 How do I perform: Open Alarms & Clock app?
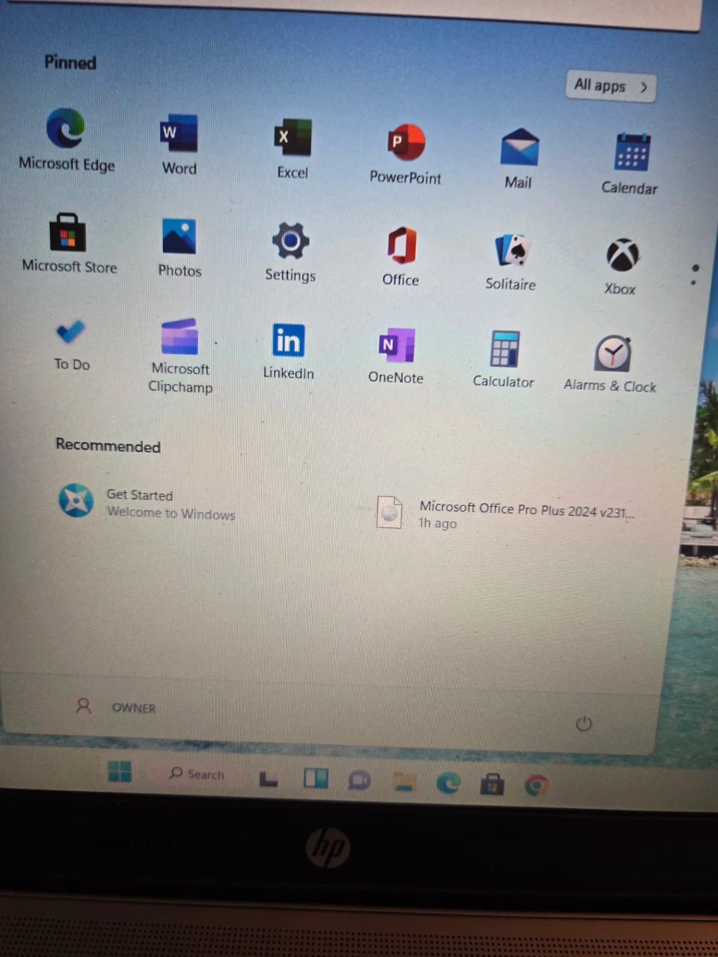612,354
